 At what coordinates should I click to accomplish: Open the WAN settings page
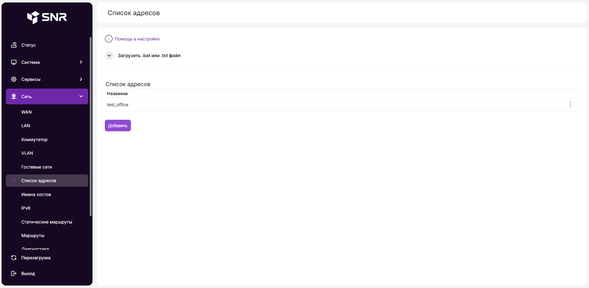point(27,112)
